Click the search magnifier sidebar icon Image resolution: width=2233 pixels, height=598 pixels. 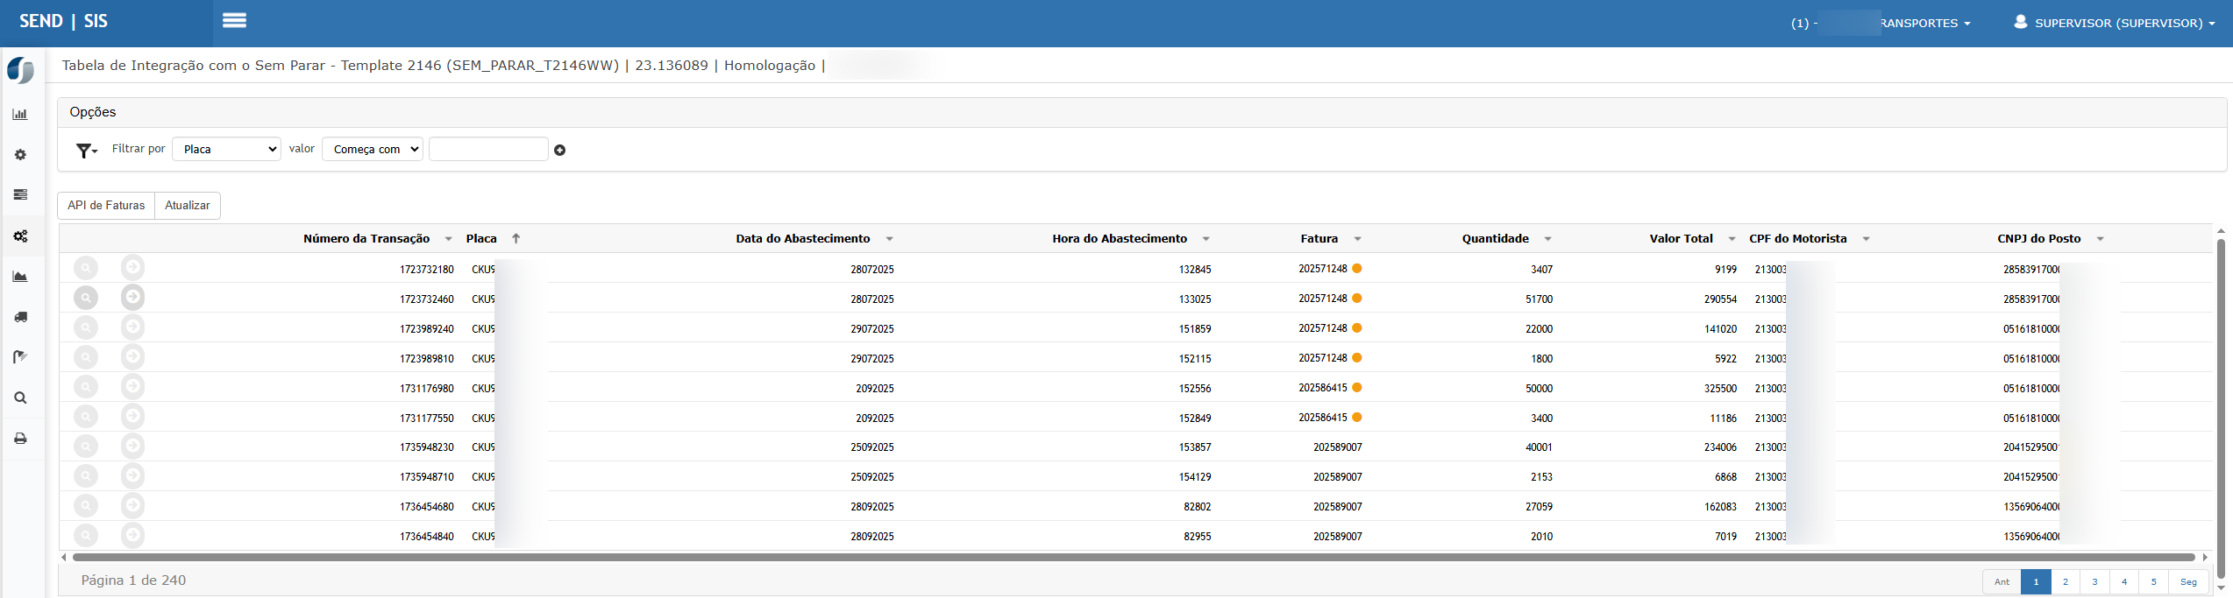click(20, 398)
